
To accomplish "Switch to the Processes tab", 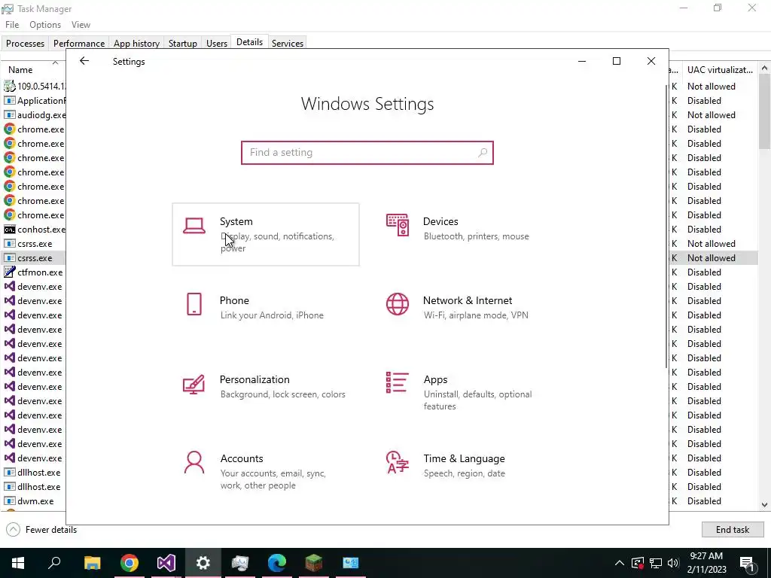I will tap(25, 43).
